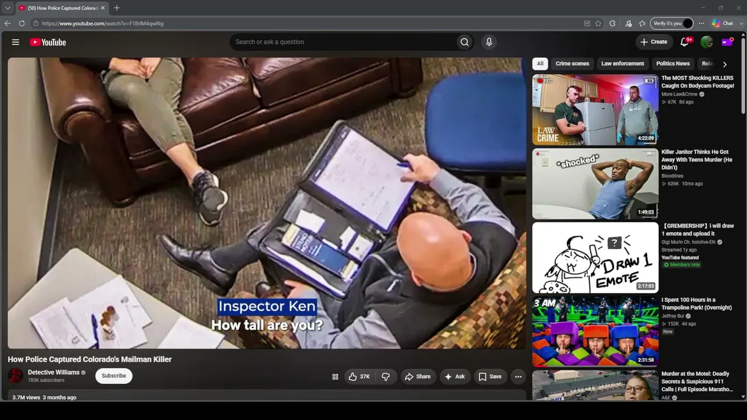Click the Jeffrey Bui channel name
This screenshot has width=747, height=420.
[673, 316]
